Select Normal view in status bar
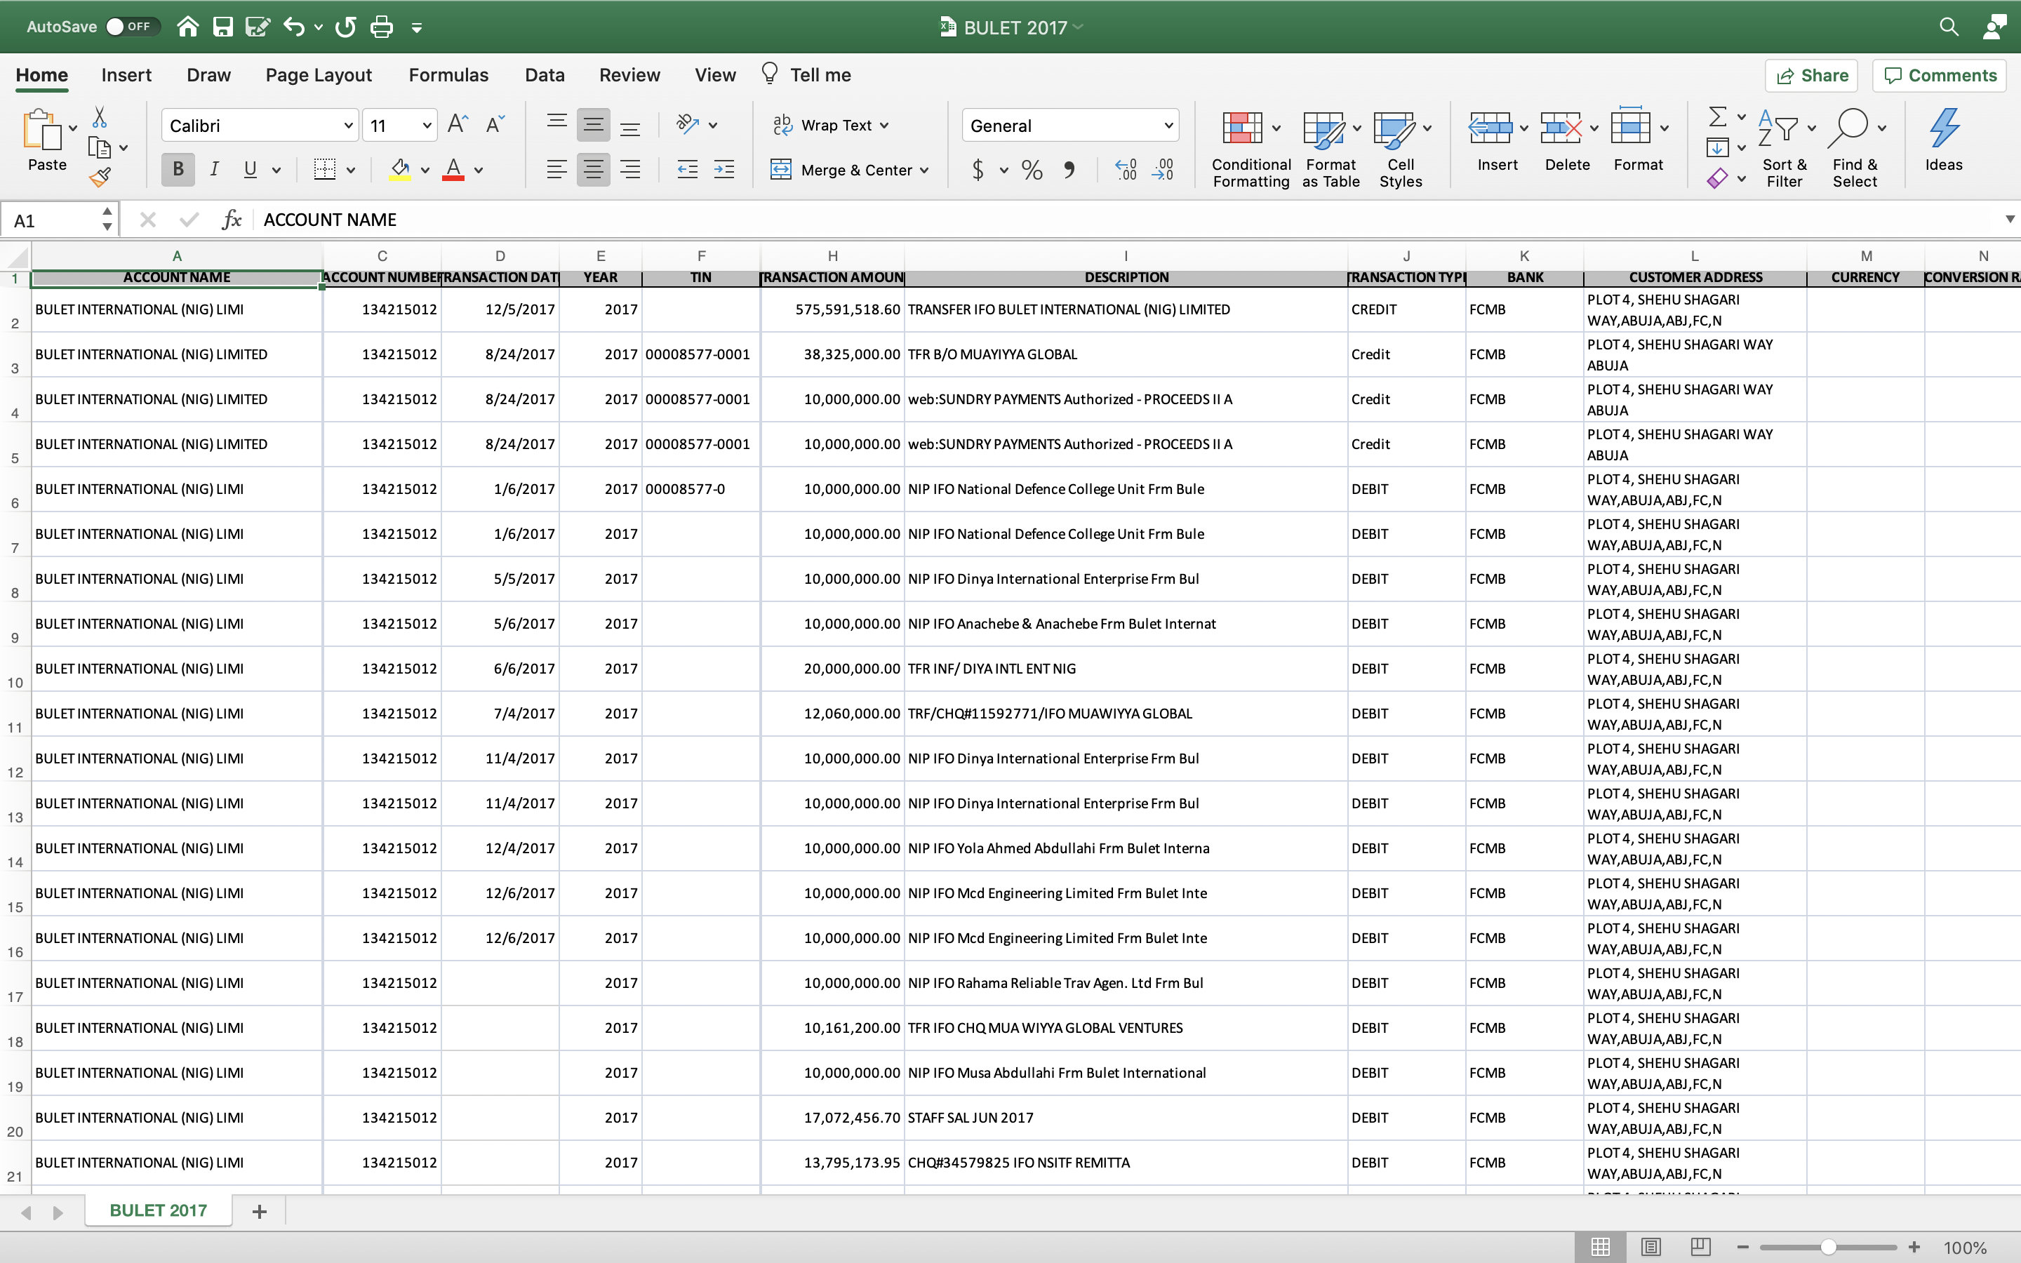This screenshot has width=2021, height=1263. click(1600, 1246)
